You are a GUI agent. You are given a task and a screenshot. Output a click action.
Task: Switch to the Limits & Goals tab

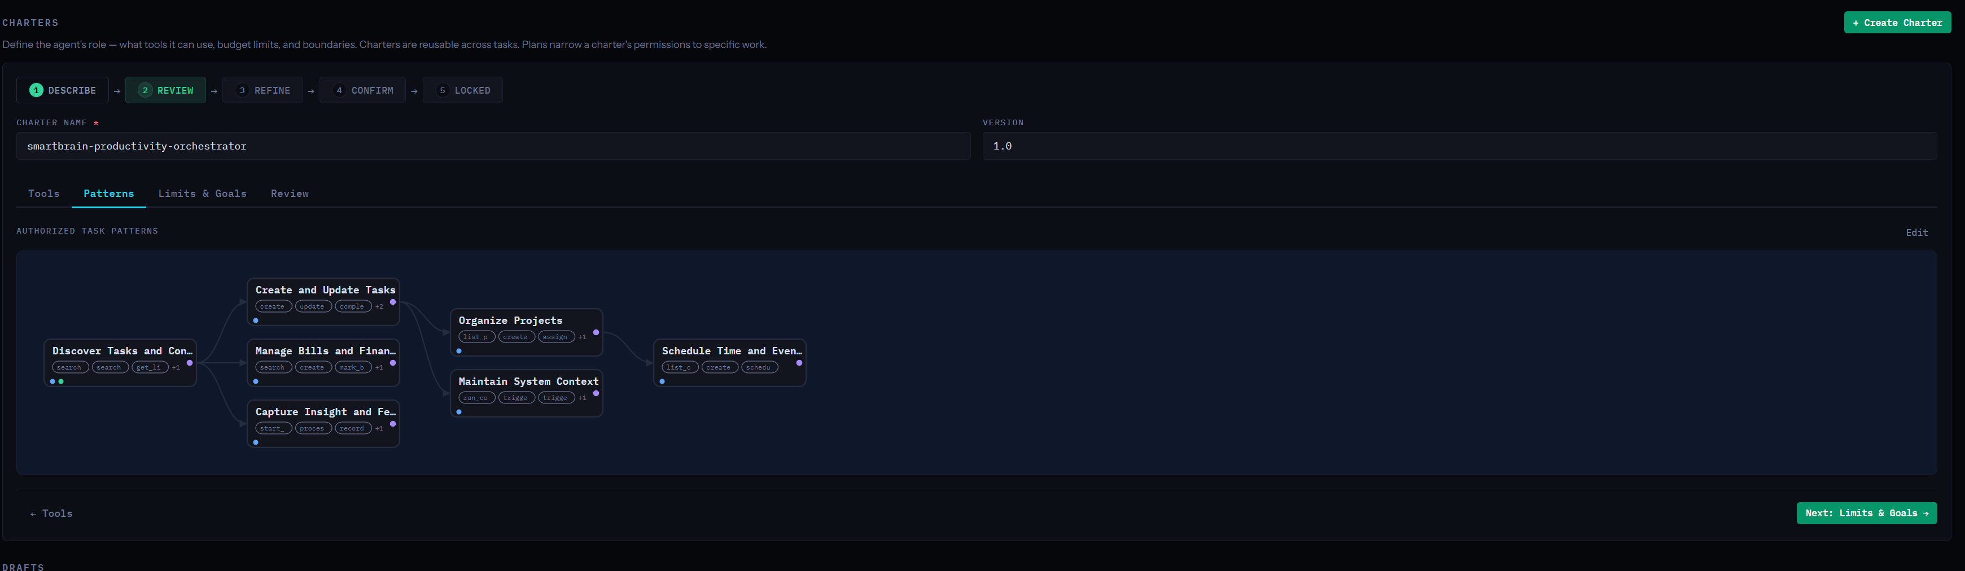pyautogui.click(x=202, y=194)
